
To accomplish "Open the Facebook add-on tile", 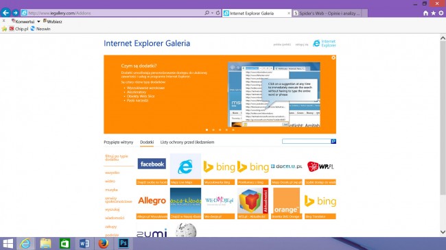I will coord(152,169).
